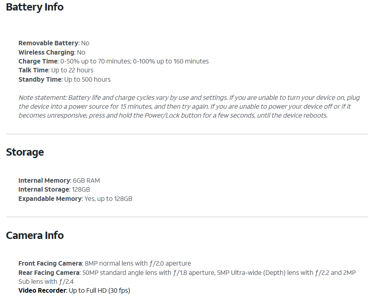The width and height of the screenshot is (370, 304).
Task: Select the Talk Time label
Action: tap(34, 70)
